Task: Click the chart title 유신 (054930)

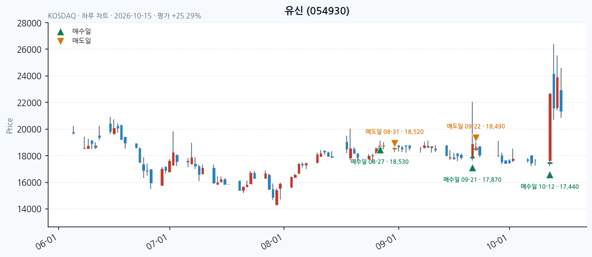Action: 317,11
